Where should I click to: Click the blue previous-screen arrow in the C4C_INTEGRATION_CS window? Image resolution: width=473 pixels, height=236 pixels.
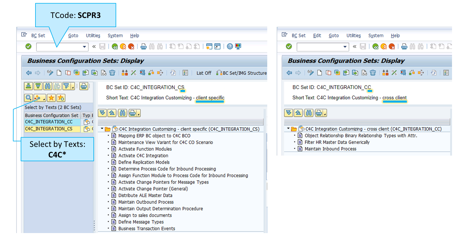coord(29,73)
